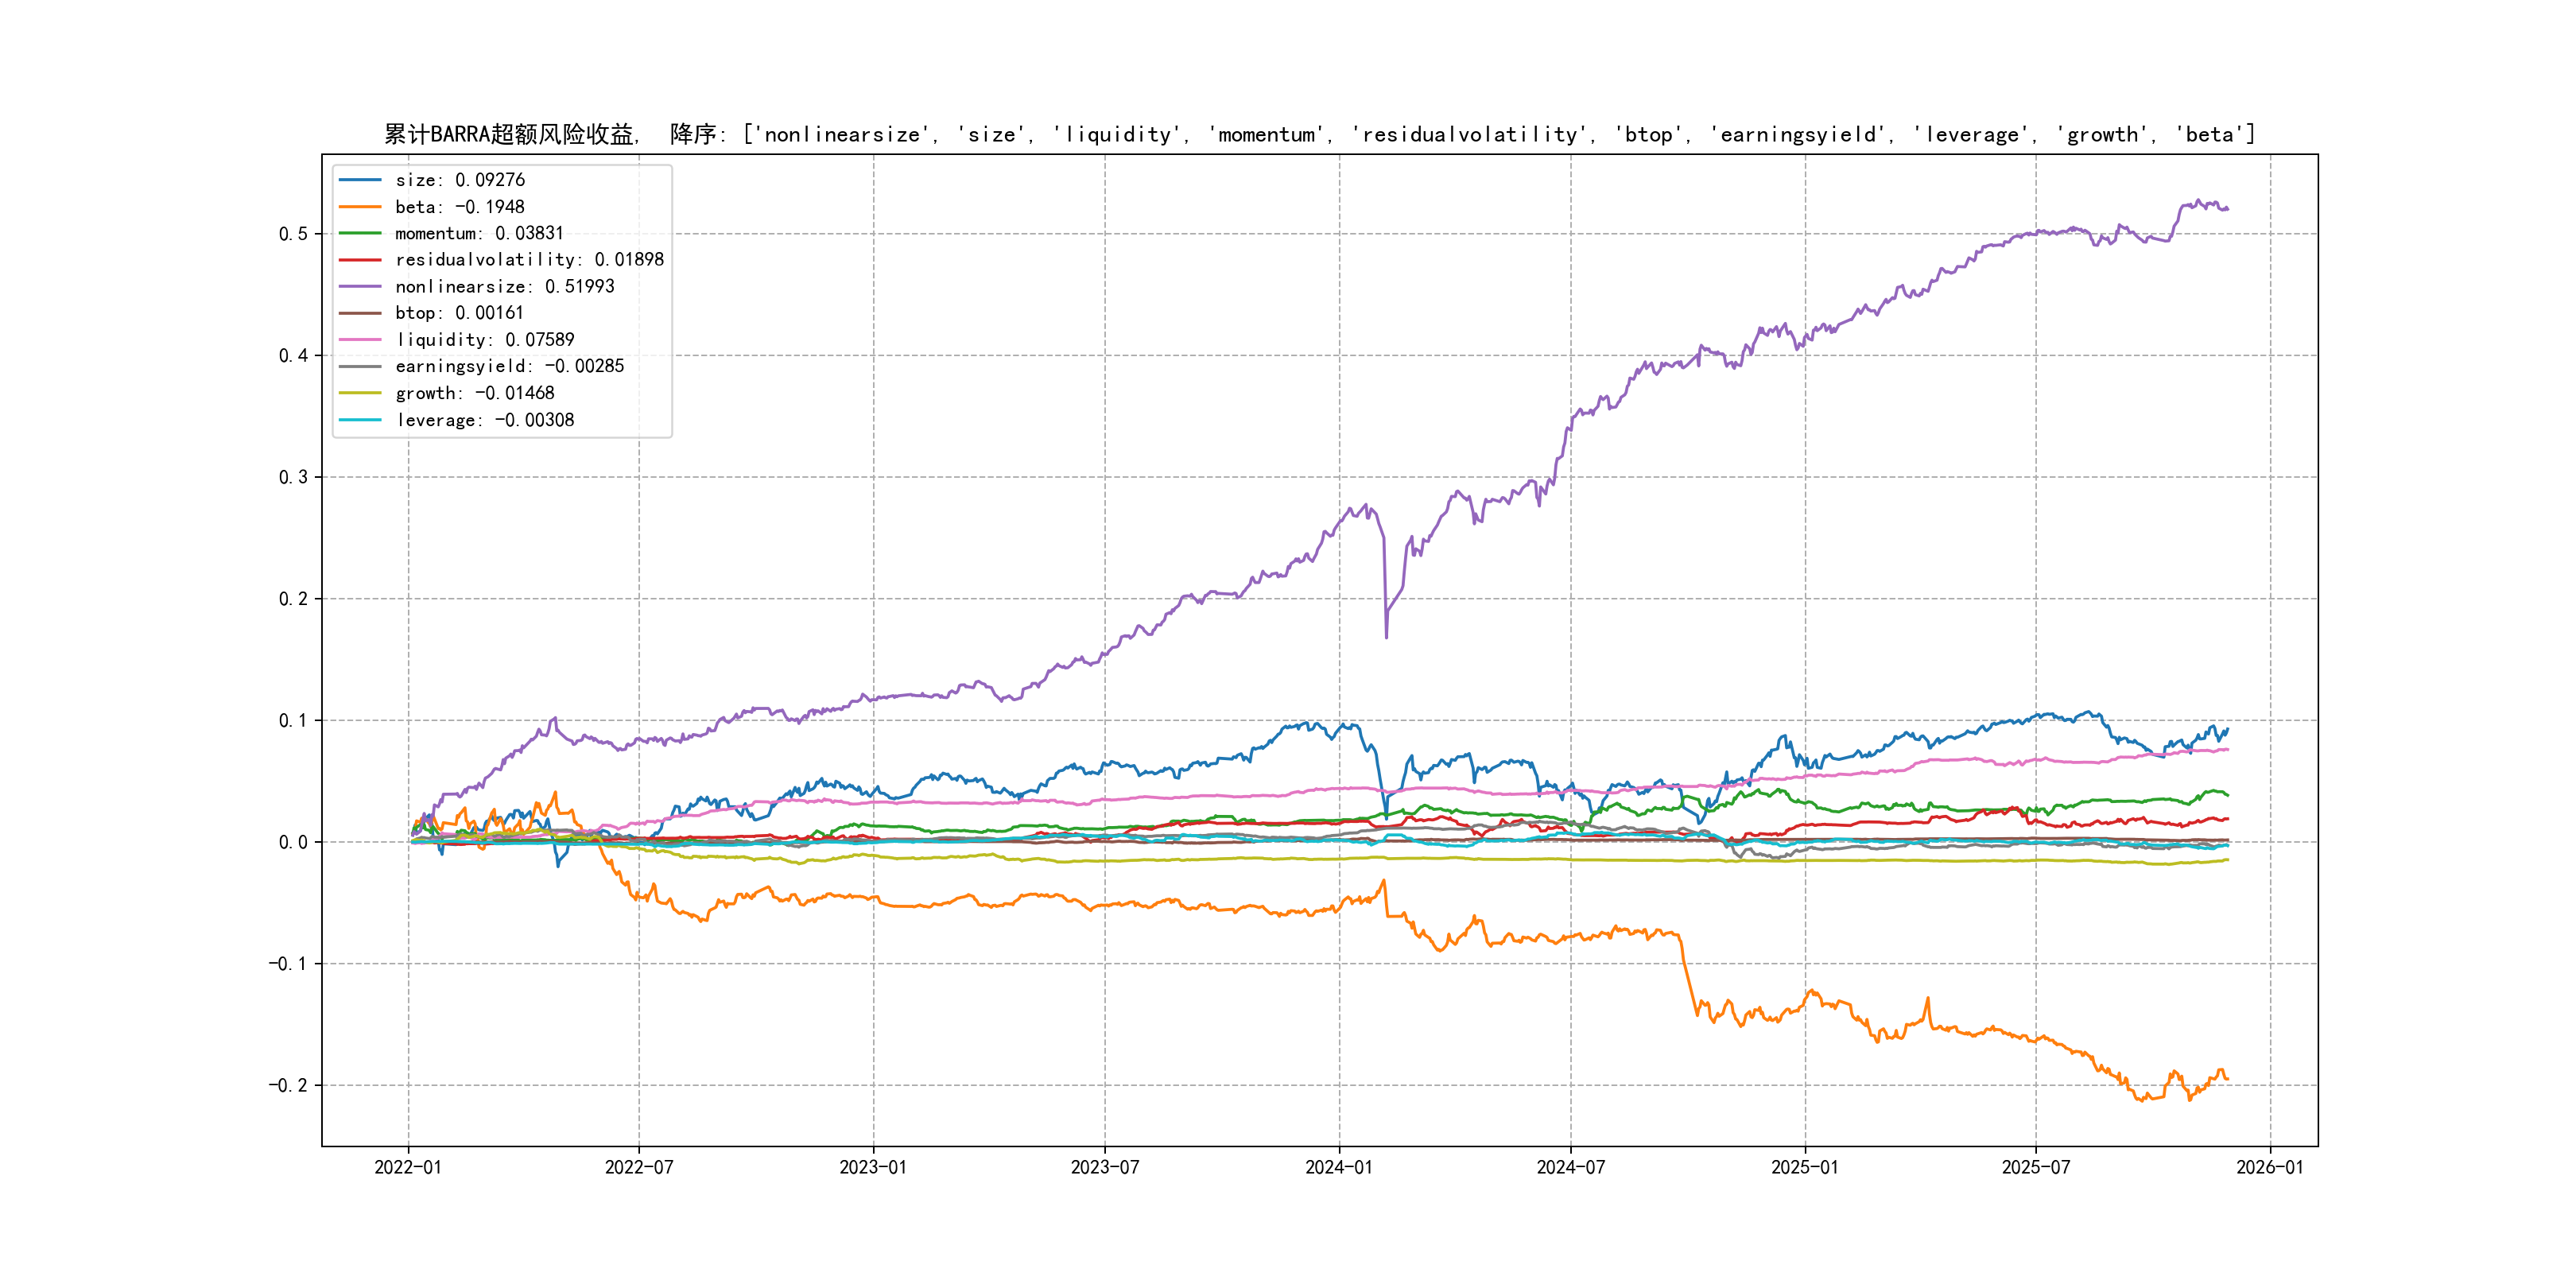The width and height of the screenshot is (2576, 1288).
Task: Click x-axis tick label 2026-01
Action: 2269,1167
